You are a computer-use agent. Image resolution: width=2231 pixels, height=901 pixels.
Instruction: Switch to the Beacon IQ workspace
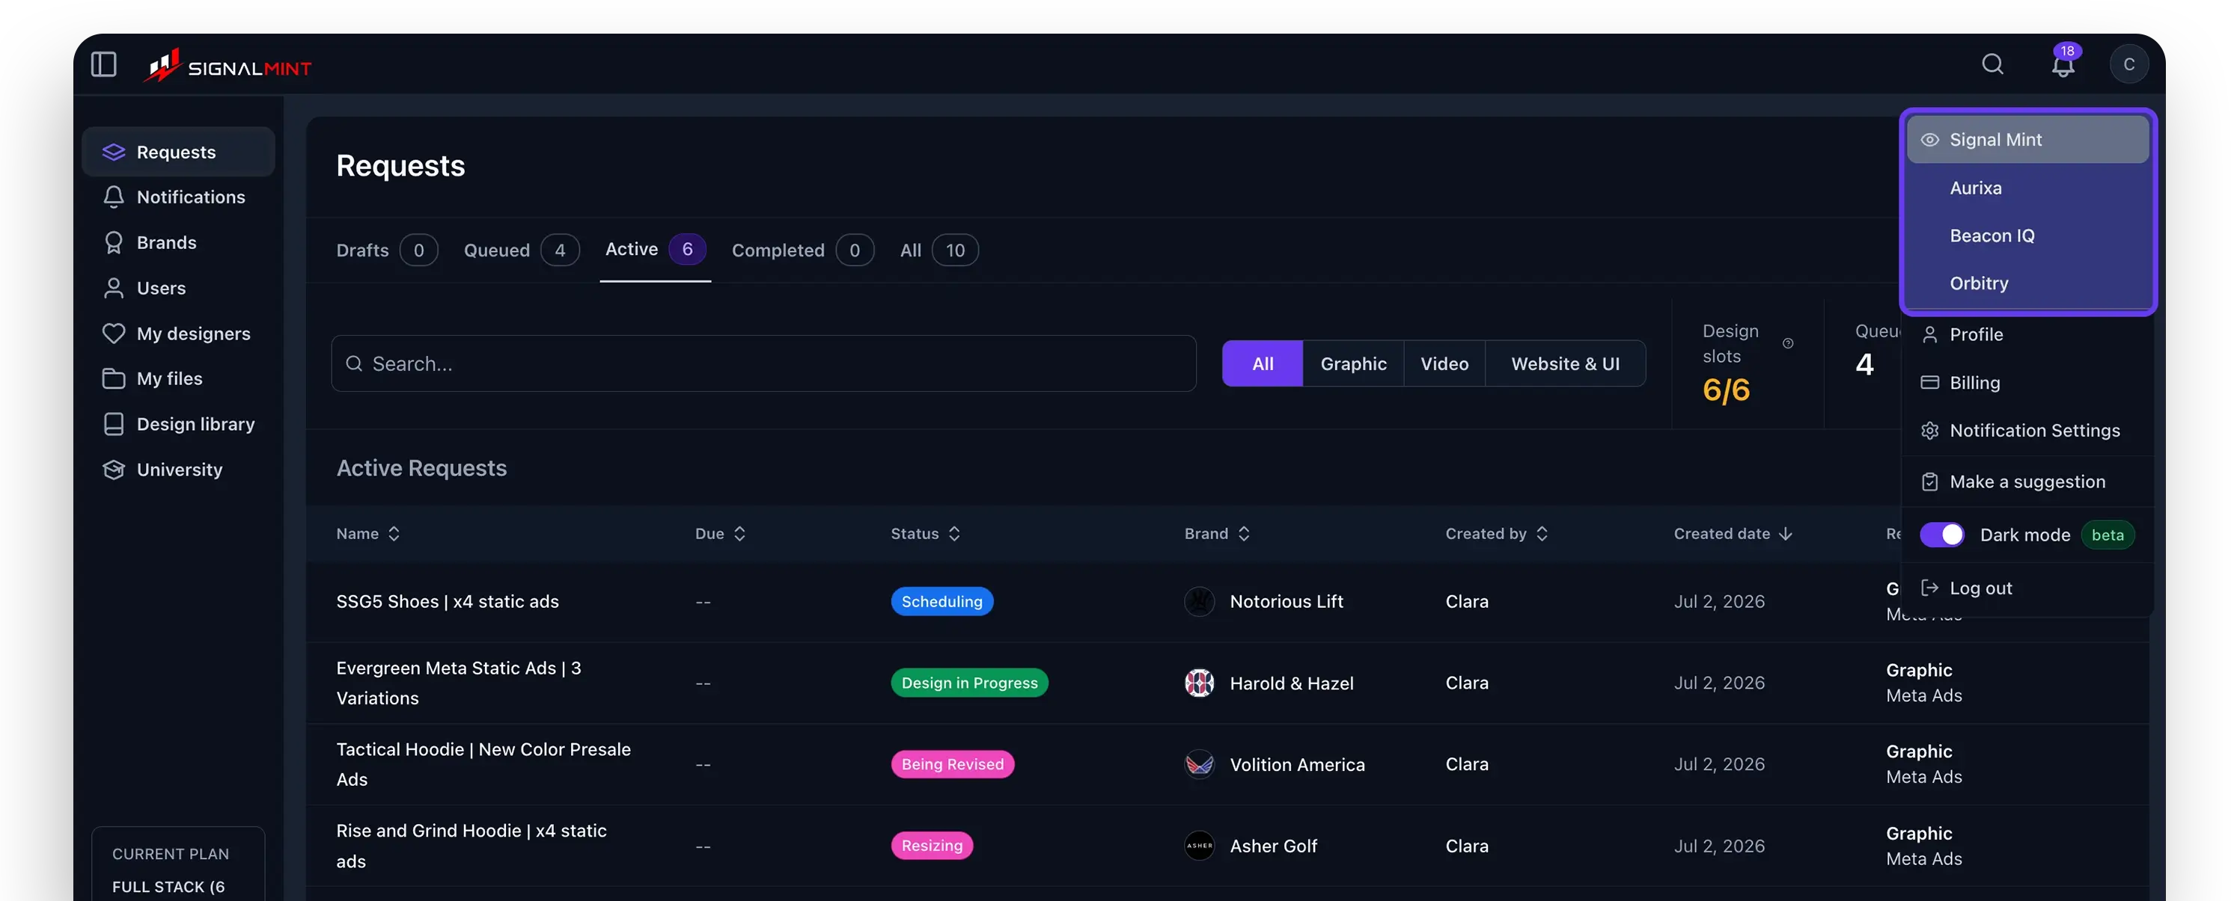click(2027, 236)
